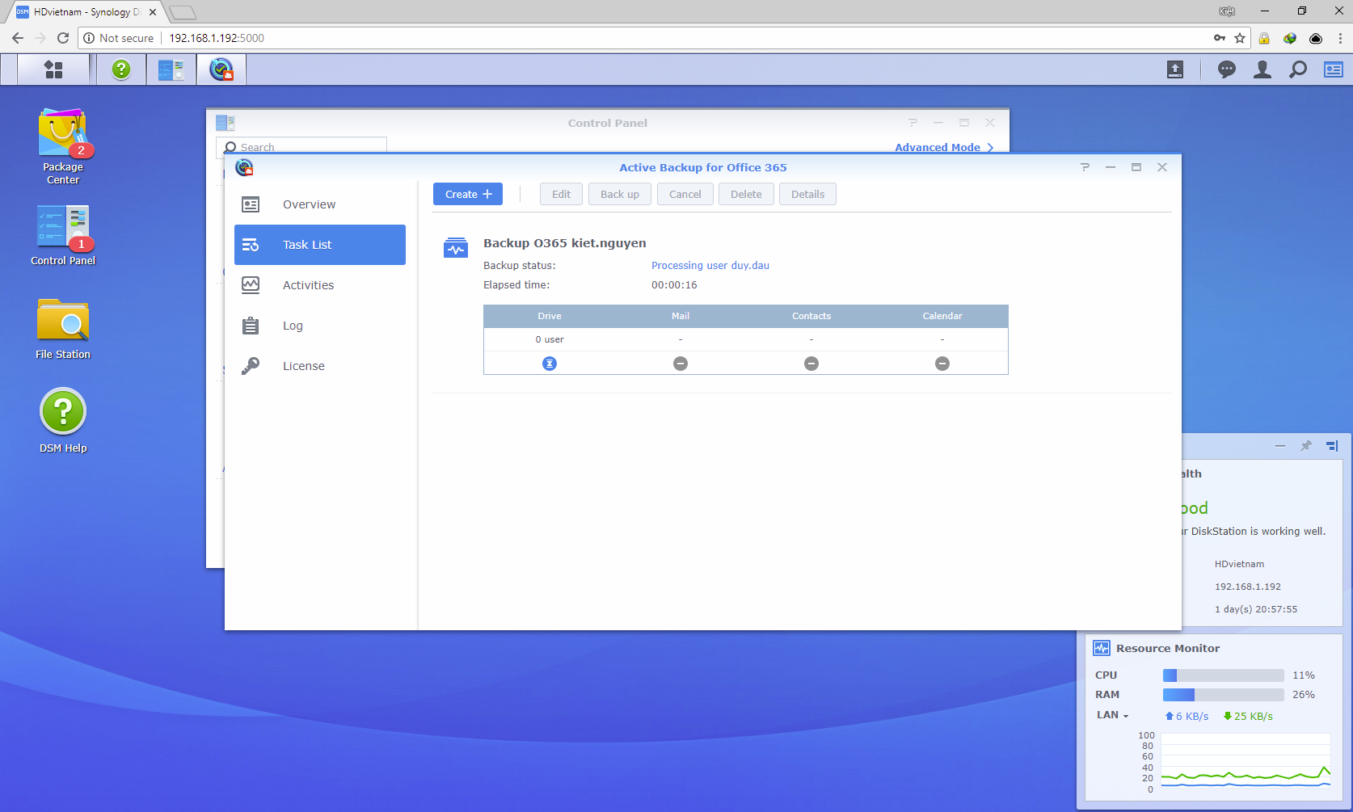Click the Resource Monitor widget icon
Screen dimensions: 1353x812
[x=1102, y=648]
